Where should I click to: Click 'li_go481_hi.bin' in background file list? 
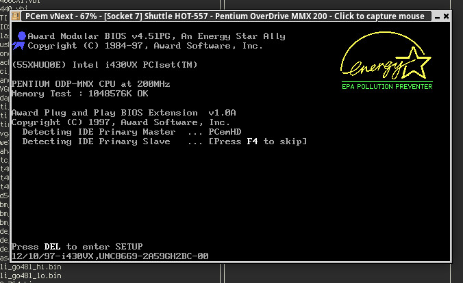coord(31,267)
